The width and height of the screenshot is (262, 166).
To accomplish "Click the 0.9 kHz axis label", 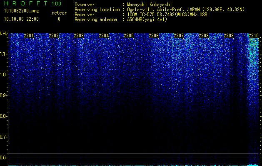I will (3, 95).
